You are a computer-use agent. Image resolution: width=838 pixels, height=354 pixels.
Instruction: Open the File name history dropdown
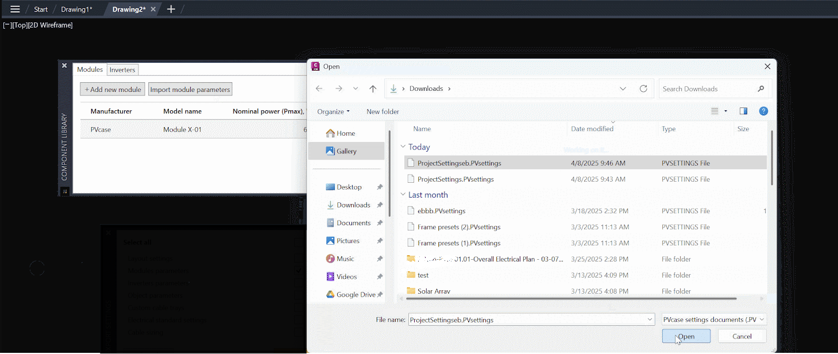click(650, 320)
